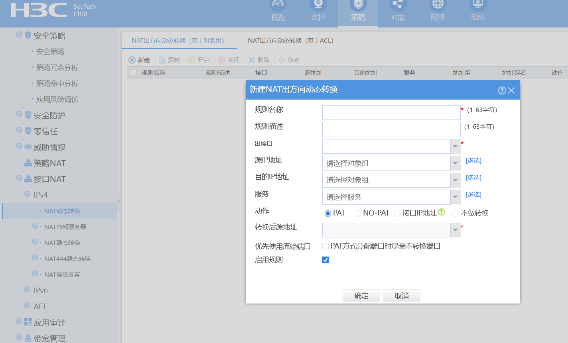Open NAT444静态转换 in sidebar

click(67, 259)
